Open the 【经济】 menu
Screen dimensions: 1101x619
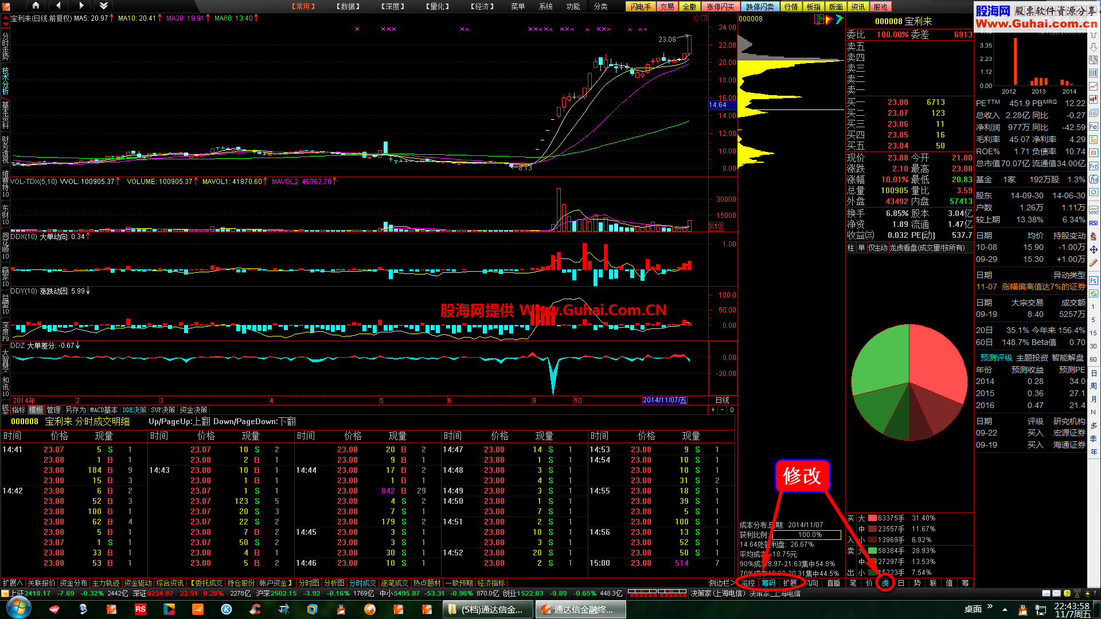482,6
